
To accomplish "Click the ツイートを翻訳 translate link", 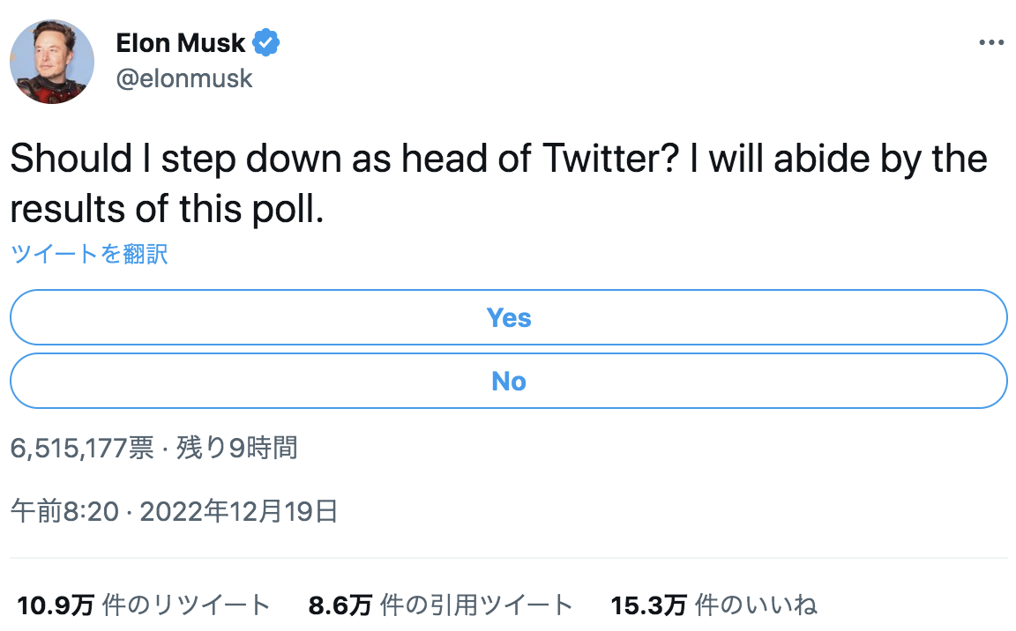I will coord(89,254).
